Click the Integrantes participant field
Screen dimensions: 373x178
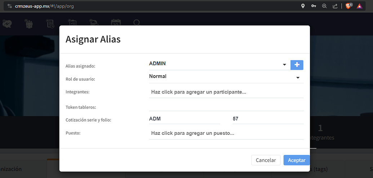226,92
